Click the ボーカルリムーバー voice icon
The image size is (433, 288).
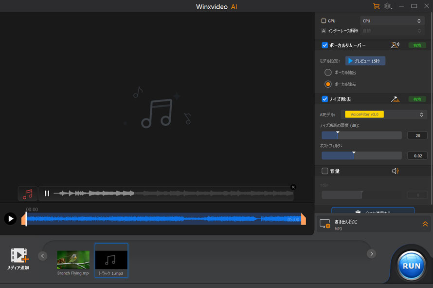click(x=395, y=45)
